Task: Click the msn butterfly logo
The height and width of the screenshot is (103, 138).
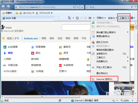Action: click(3, 27)
